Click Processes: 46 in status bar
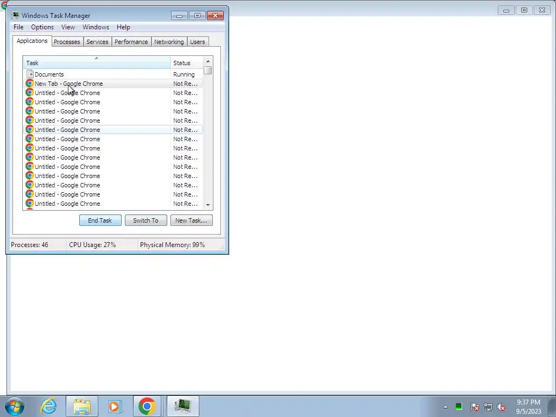The height and width of the screenshot is (417, 556). pos(29,245)
